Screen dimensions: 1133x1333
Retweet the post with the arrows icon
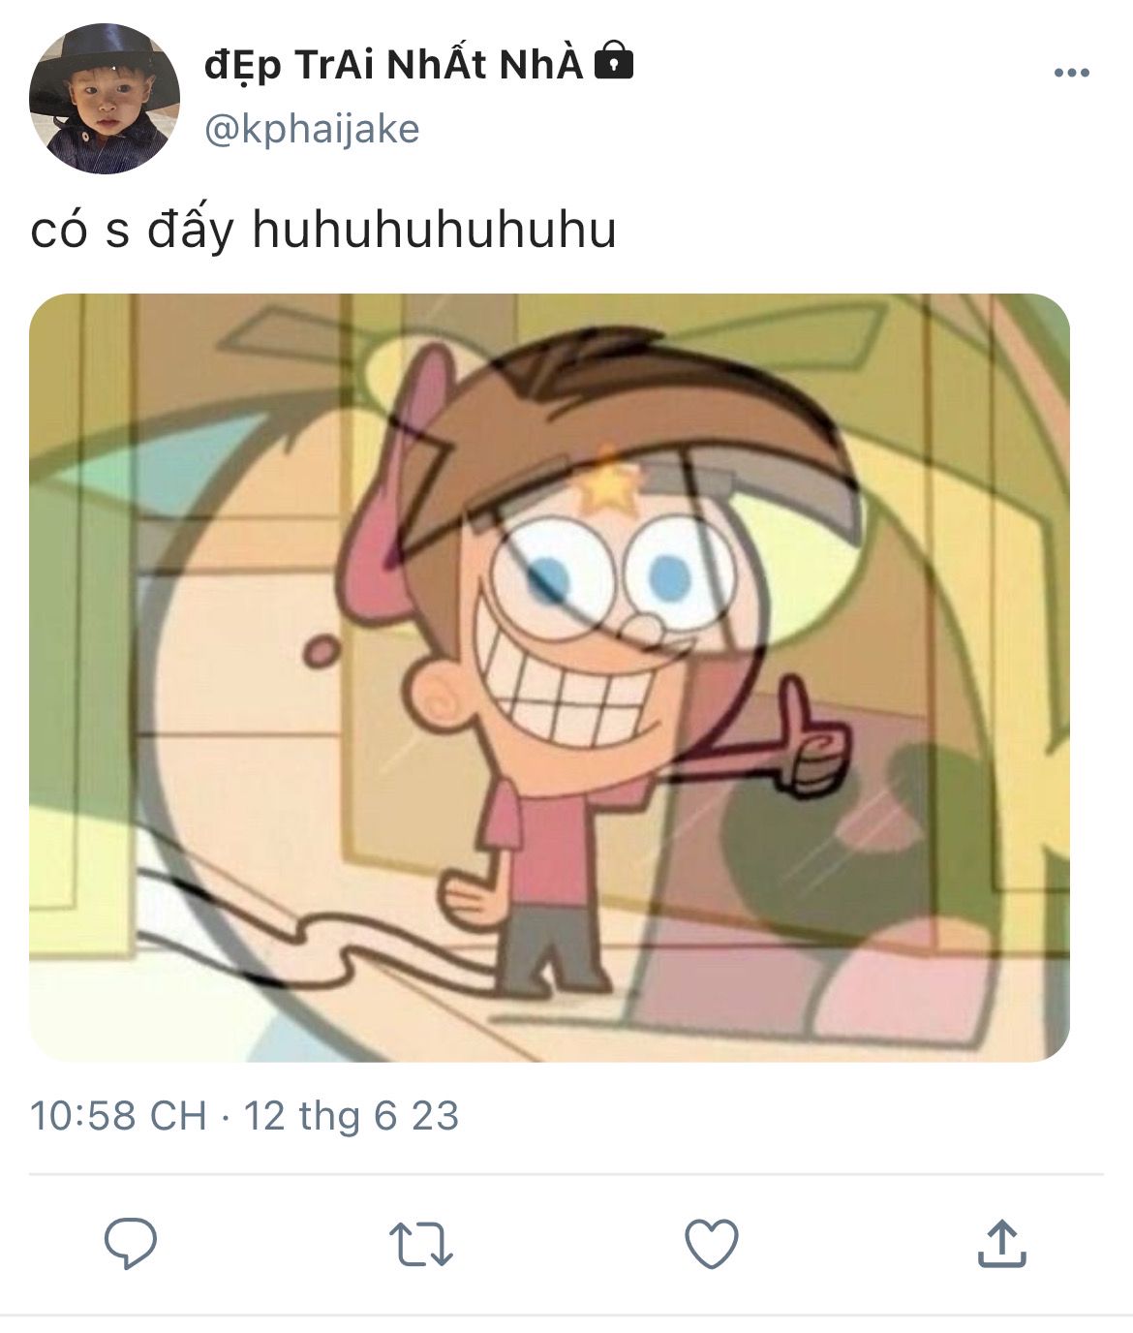pos(420,1244)
